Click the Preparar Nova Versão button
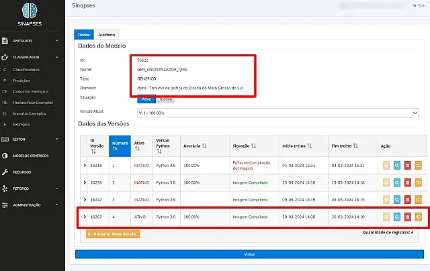This screenshot has width=430, height=271. tap(113, 234)
